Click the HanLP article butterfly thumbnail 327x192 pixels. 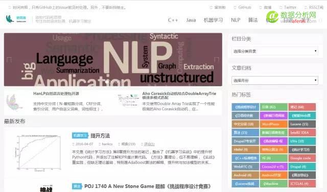point(14,102)
